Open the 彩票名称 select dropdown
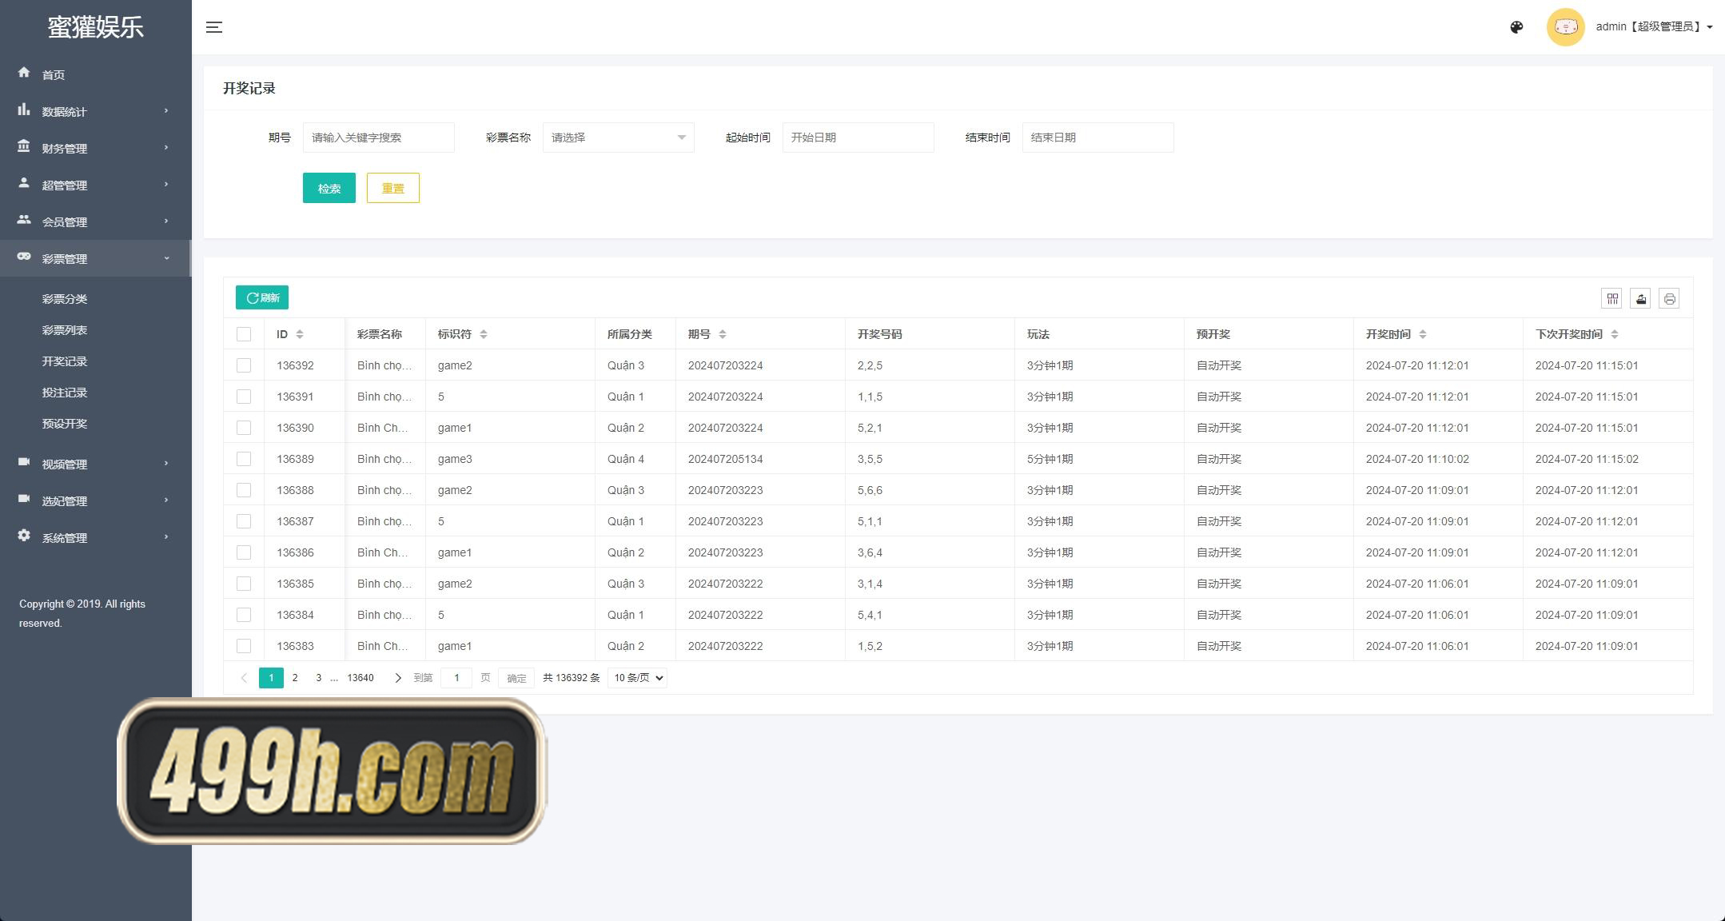The height and width of the screenshot is (921, 1725). (618, 138)
